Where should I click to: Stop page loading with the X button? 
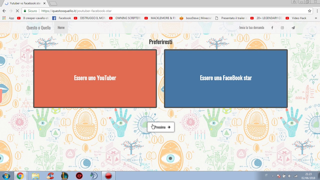17,11
